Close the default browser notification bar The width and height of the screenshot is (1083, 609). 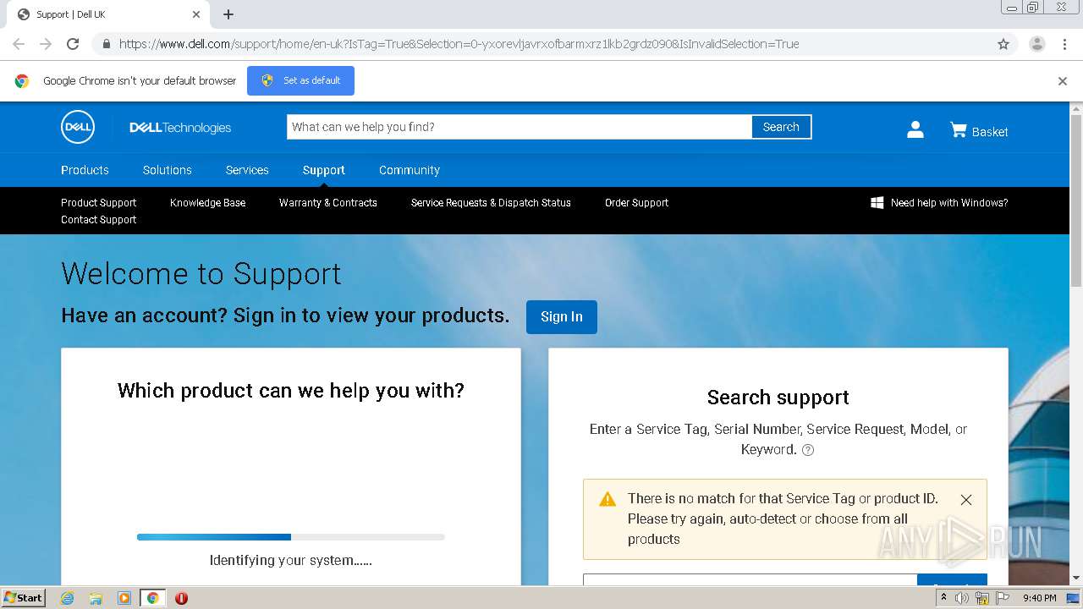click(1063, 81)
